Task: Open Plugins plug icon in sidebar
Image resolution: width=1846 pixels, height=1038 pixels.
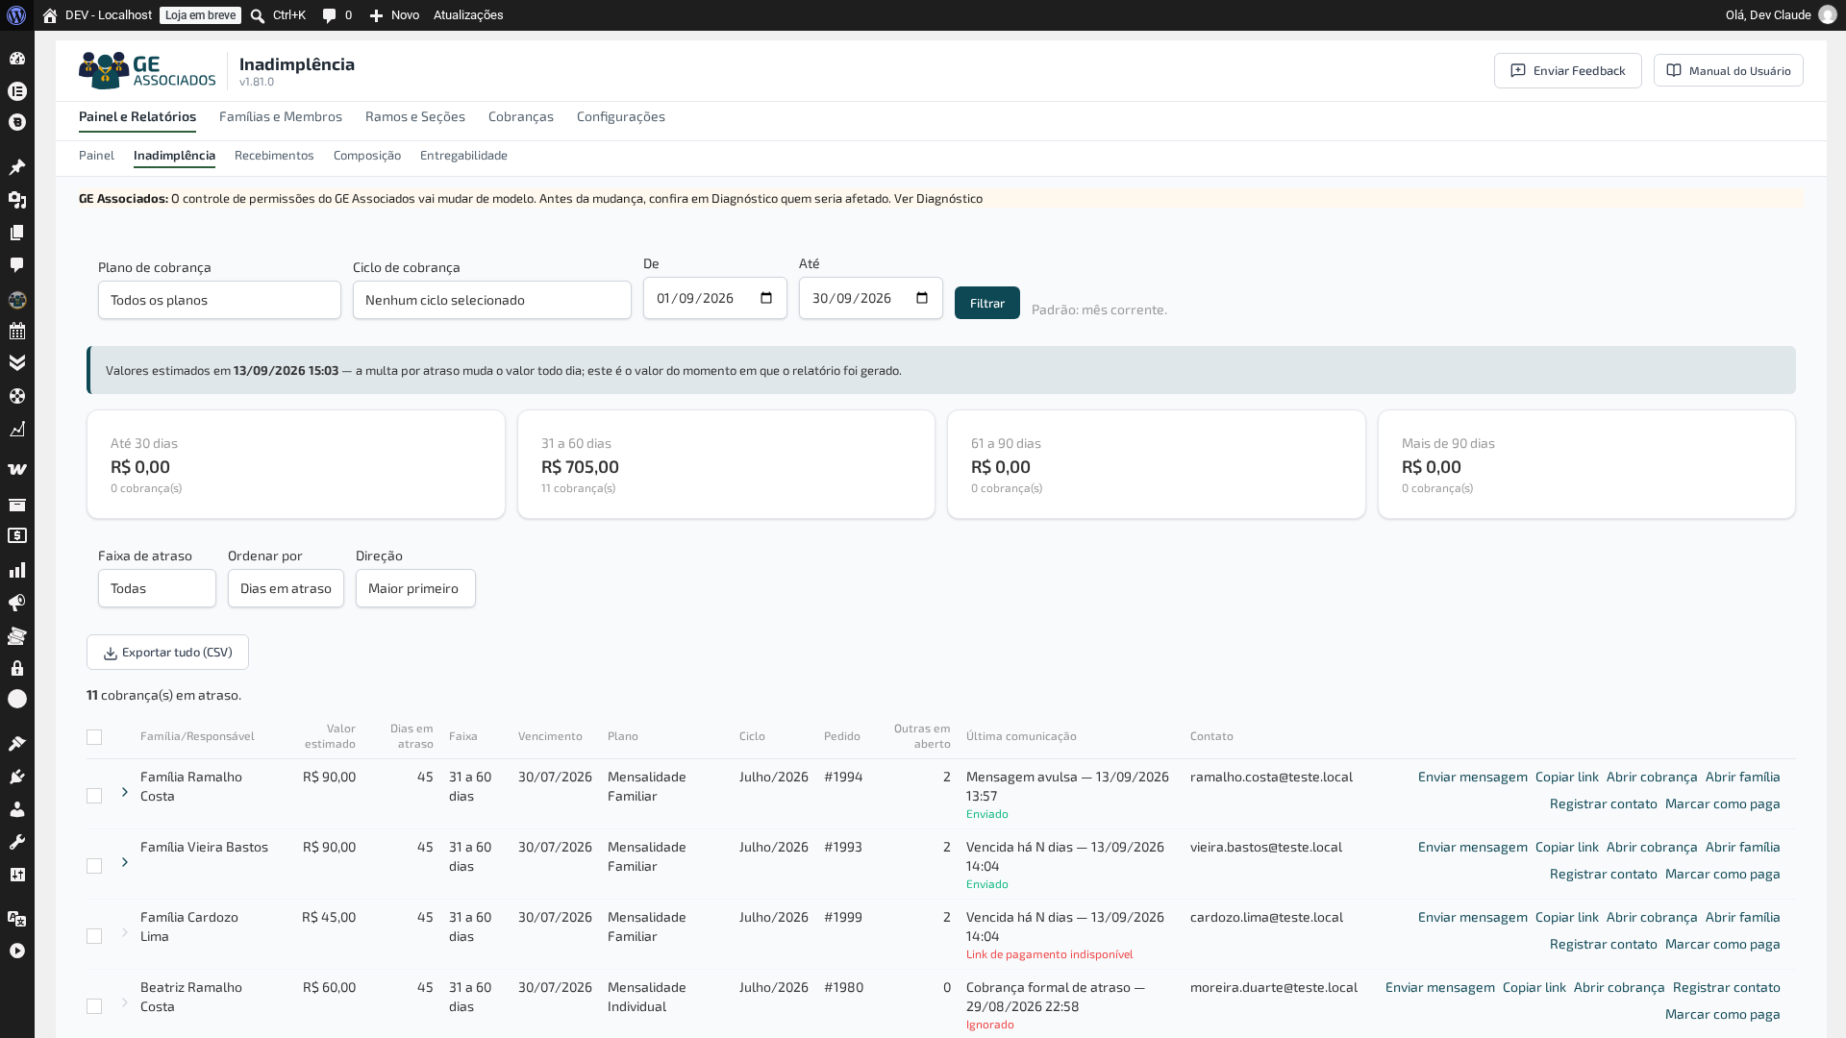Action: [17, 777]
